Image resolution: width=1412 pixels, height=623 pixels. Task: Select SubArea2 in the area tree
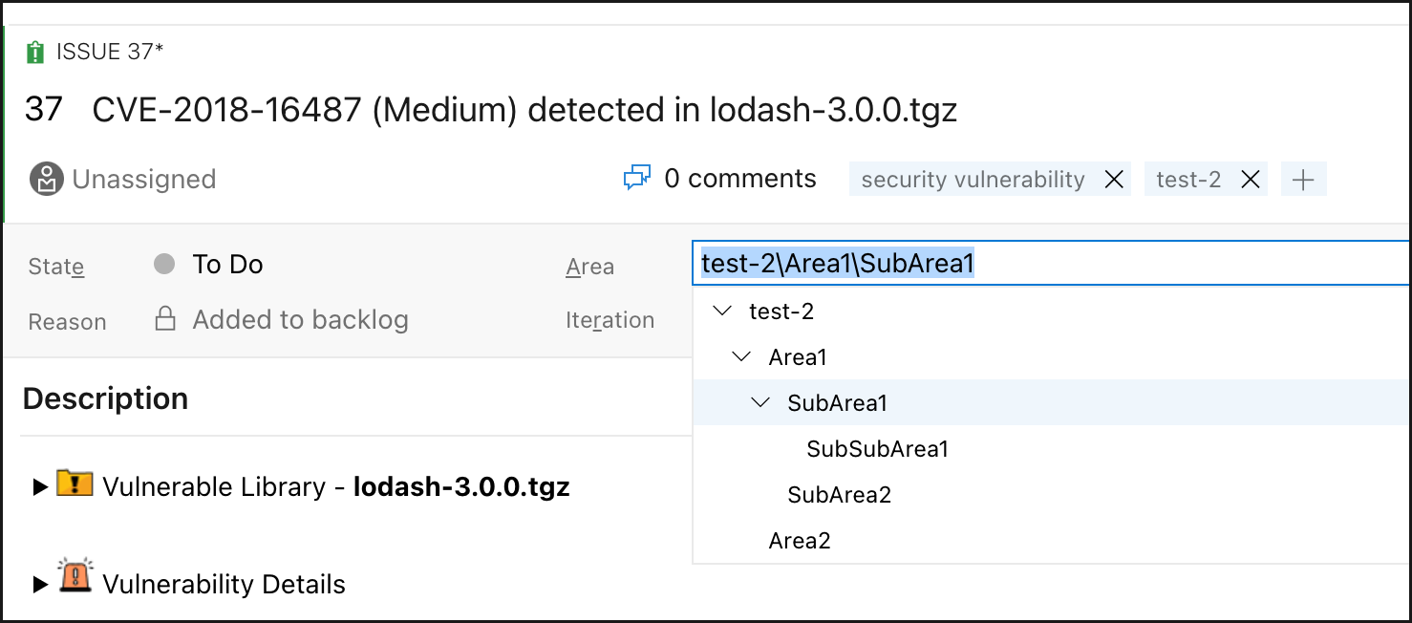click(x=839, y=495)
